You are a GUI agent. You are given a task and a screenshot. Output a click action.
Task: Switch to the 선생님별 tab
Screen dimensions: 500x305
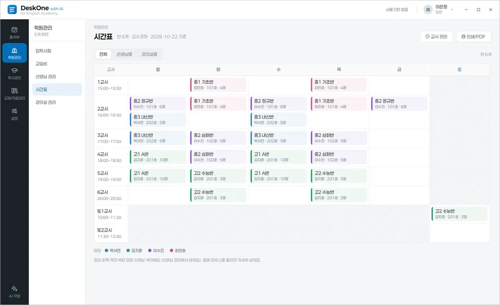[124, 54]
